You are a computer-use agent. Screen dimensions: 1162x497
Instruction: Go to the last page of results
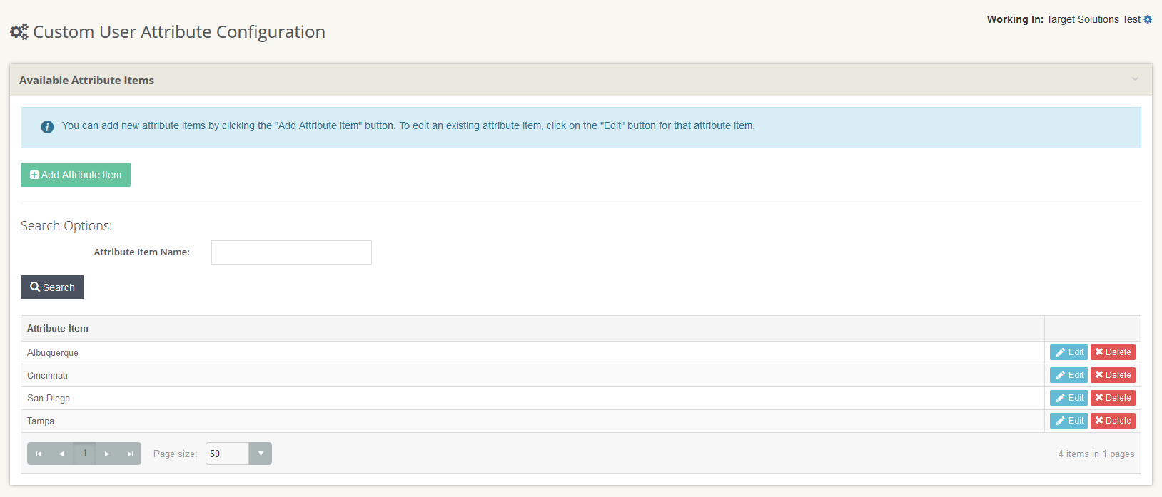click(x=130, y=454)
